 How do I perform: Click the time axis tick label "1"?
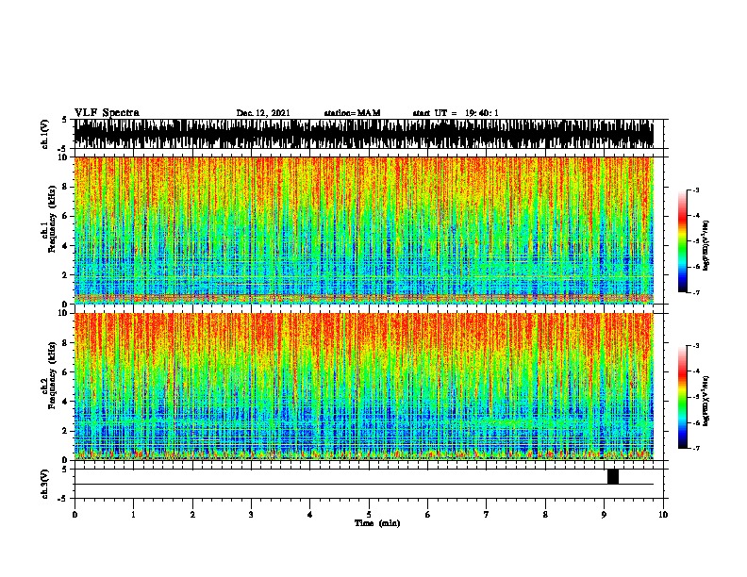(133, 515)
